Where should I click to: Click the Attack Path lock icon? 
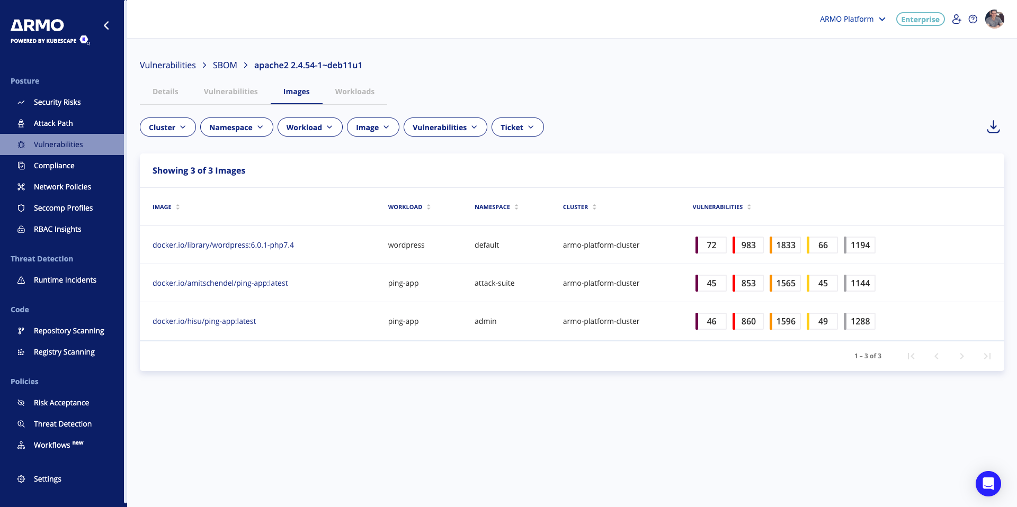pos(21,123)
